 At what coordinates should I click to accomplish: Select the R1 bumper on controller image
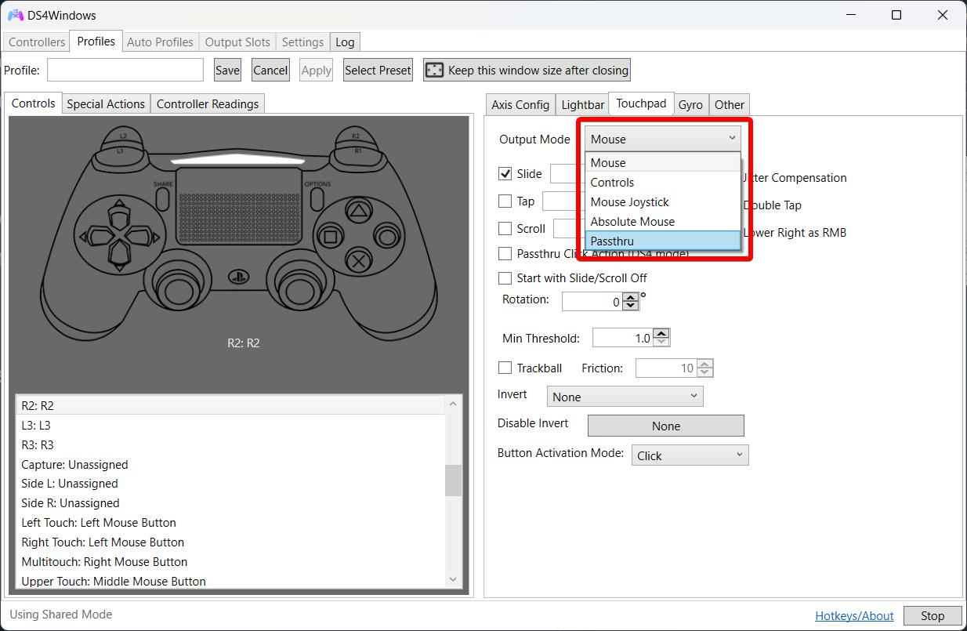click(x=359, y=150)
